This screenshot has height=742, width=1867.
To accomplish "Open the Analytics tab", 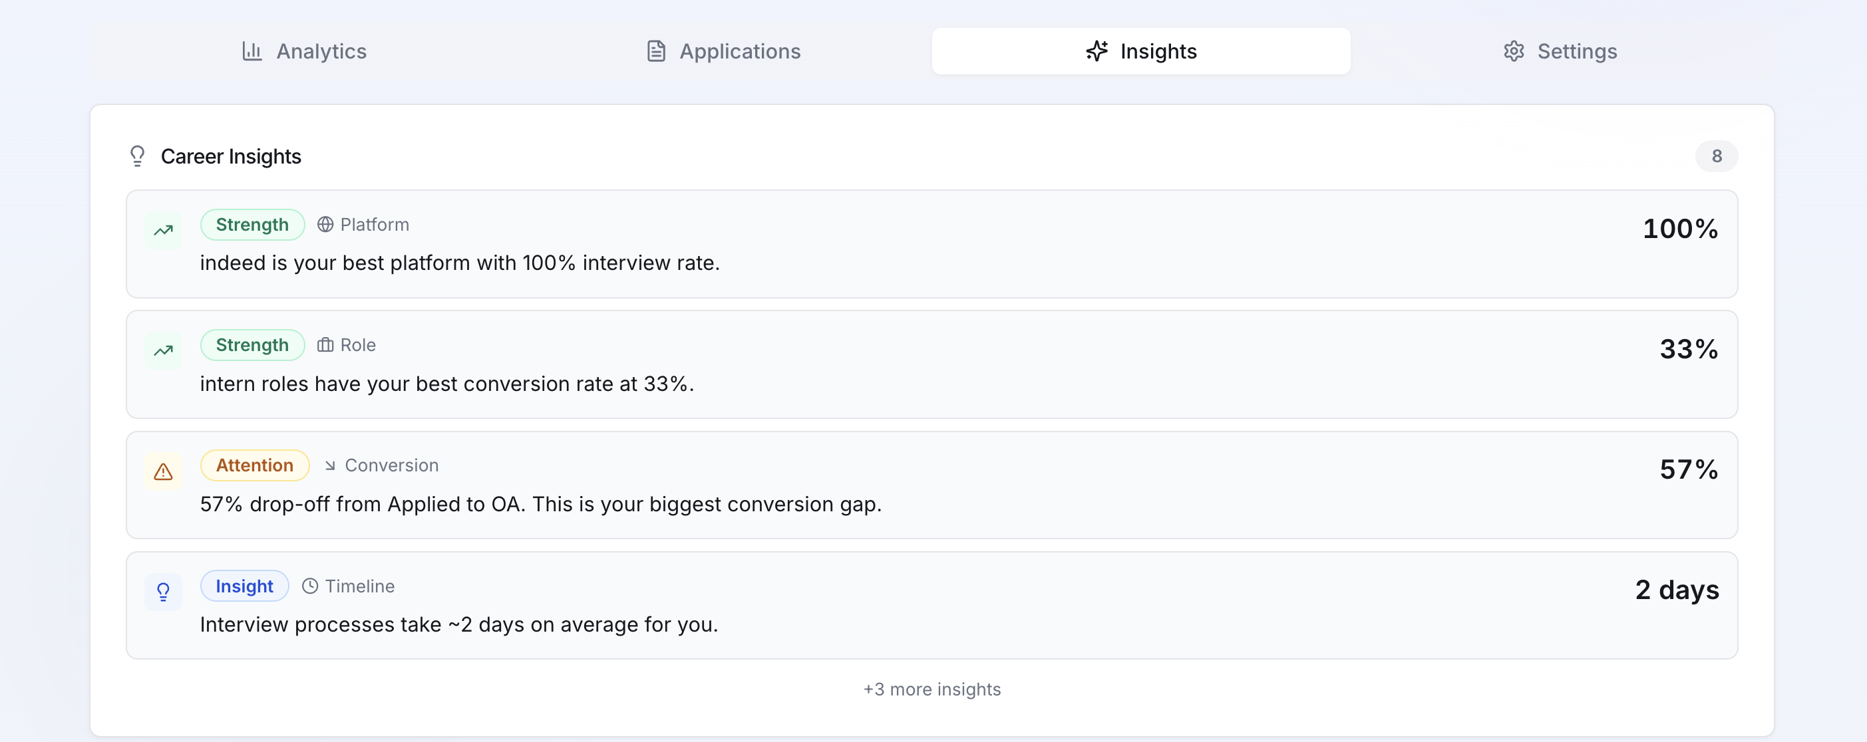I will pyautogui.click(x=305, y=51).
